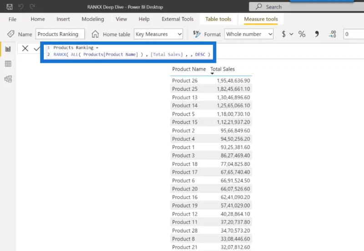Commit formula with the checkmark icon
This screenshot has height=251, width=364.
tap(37, 49)
